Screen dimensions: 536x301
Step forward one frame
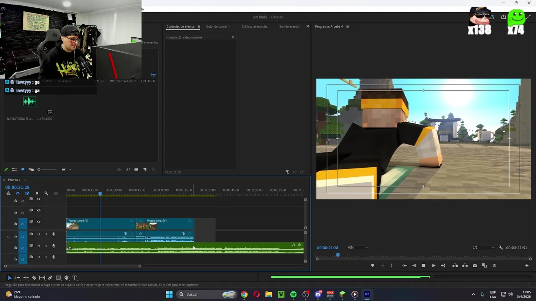[433, 265]
